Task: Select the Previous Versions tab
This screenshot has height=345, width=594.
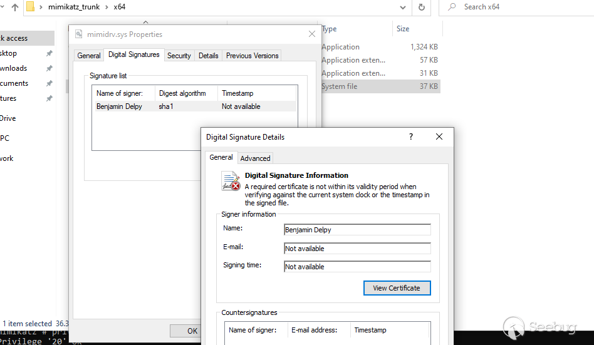Action: 252,56
